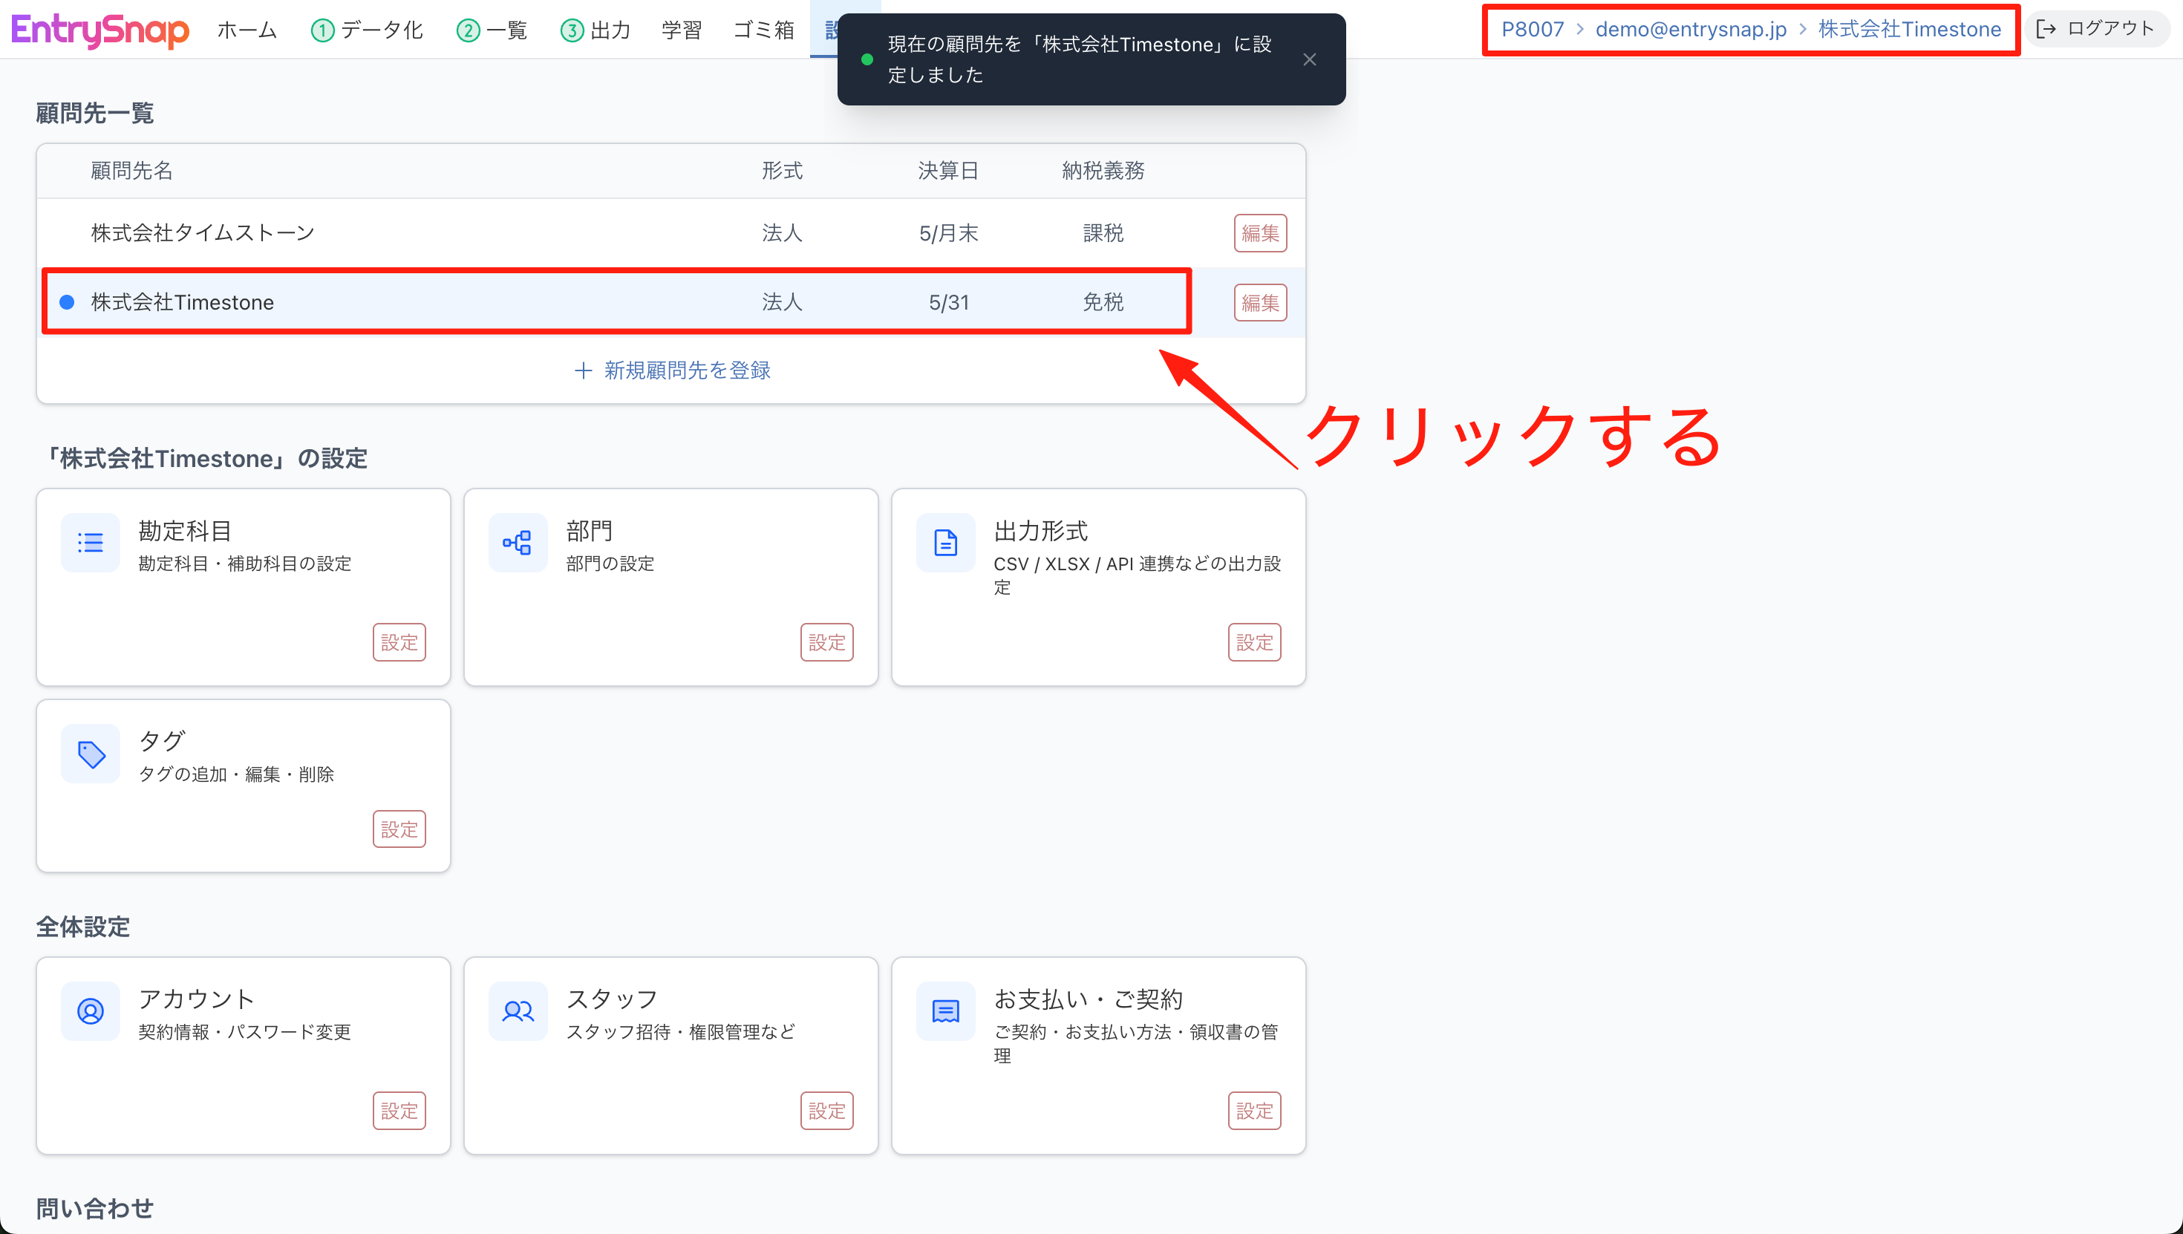Click the 部門 hierarchy icon
This screenshot has height=1234, width=2183.
[518, 543]
